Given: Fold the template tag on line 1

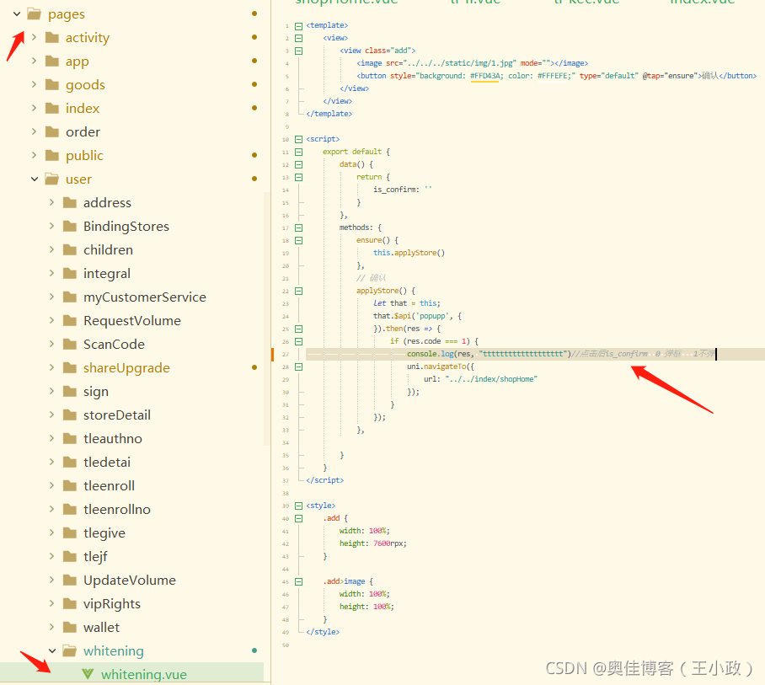Looking at the screenshot, I should click(298, 26).
